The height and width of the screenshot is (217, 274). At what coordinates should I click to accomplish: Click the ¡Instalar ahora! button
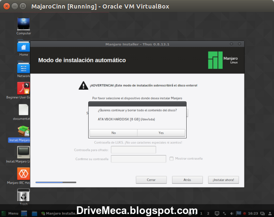pos(223,180)
